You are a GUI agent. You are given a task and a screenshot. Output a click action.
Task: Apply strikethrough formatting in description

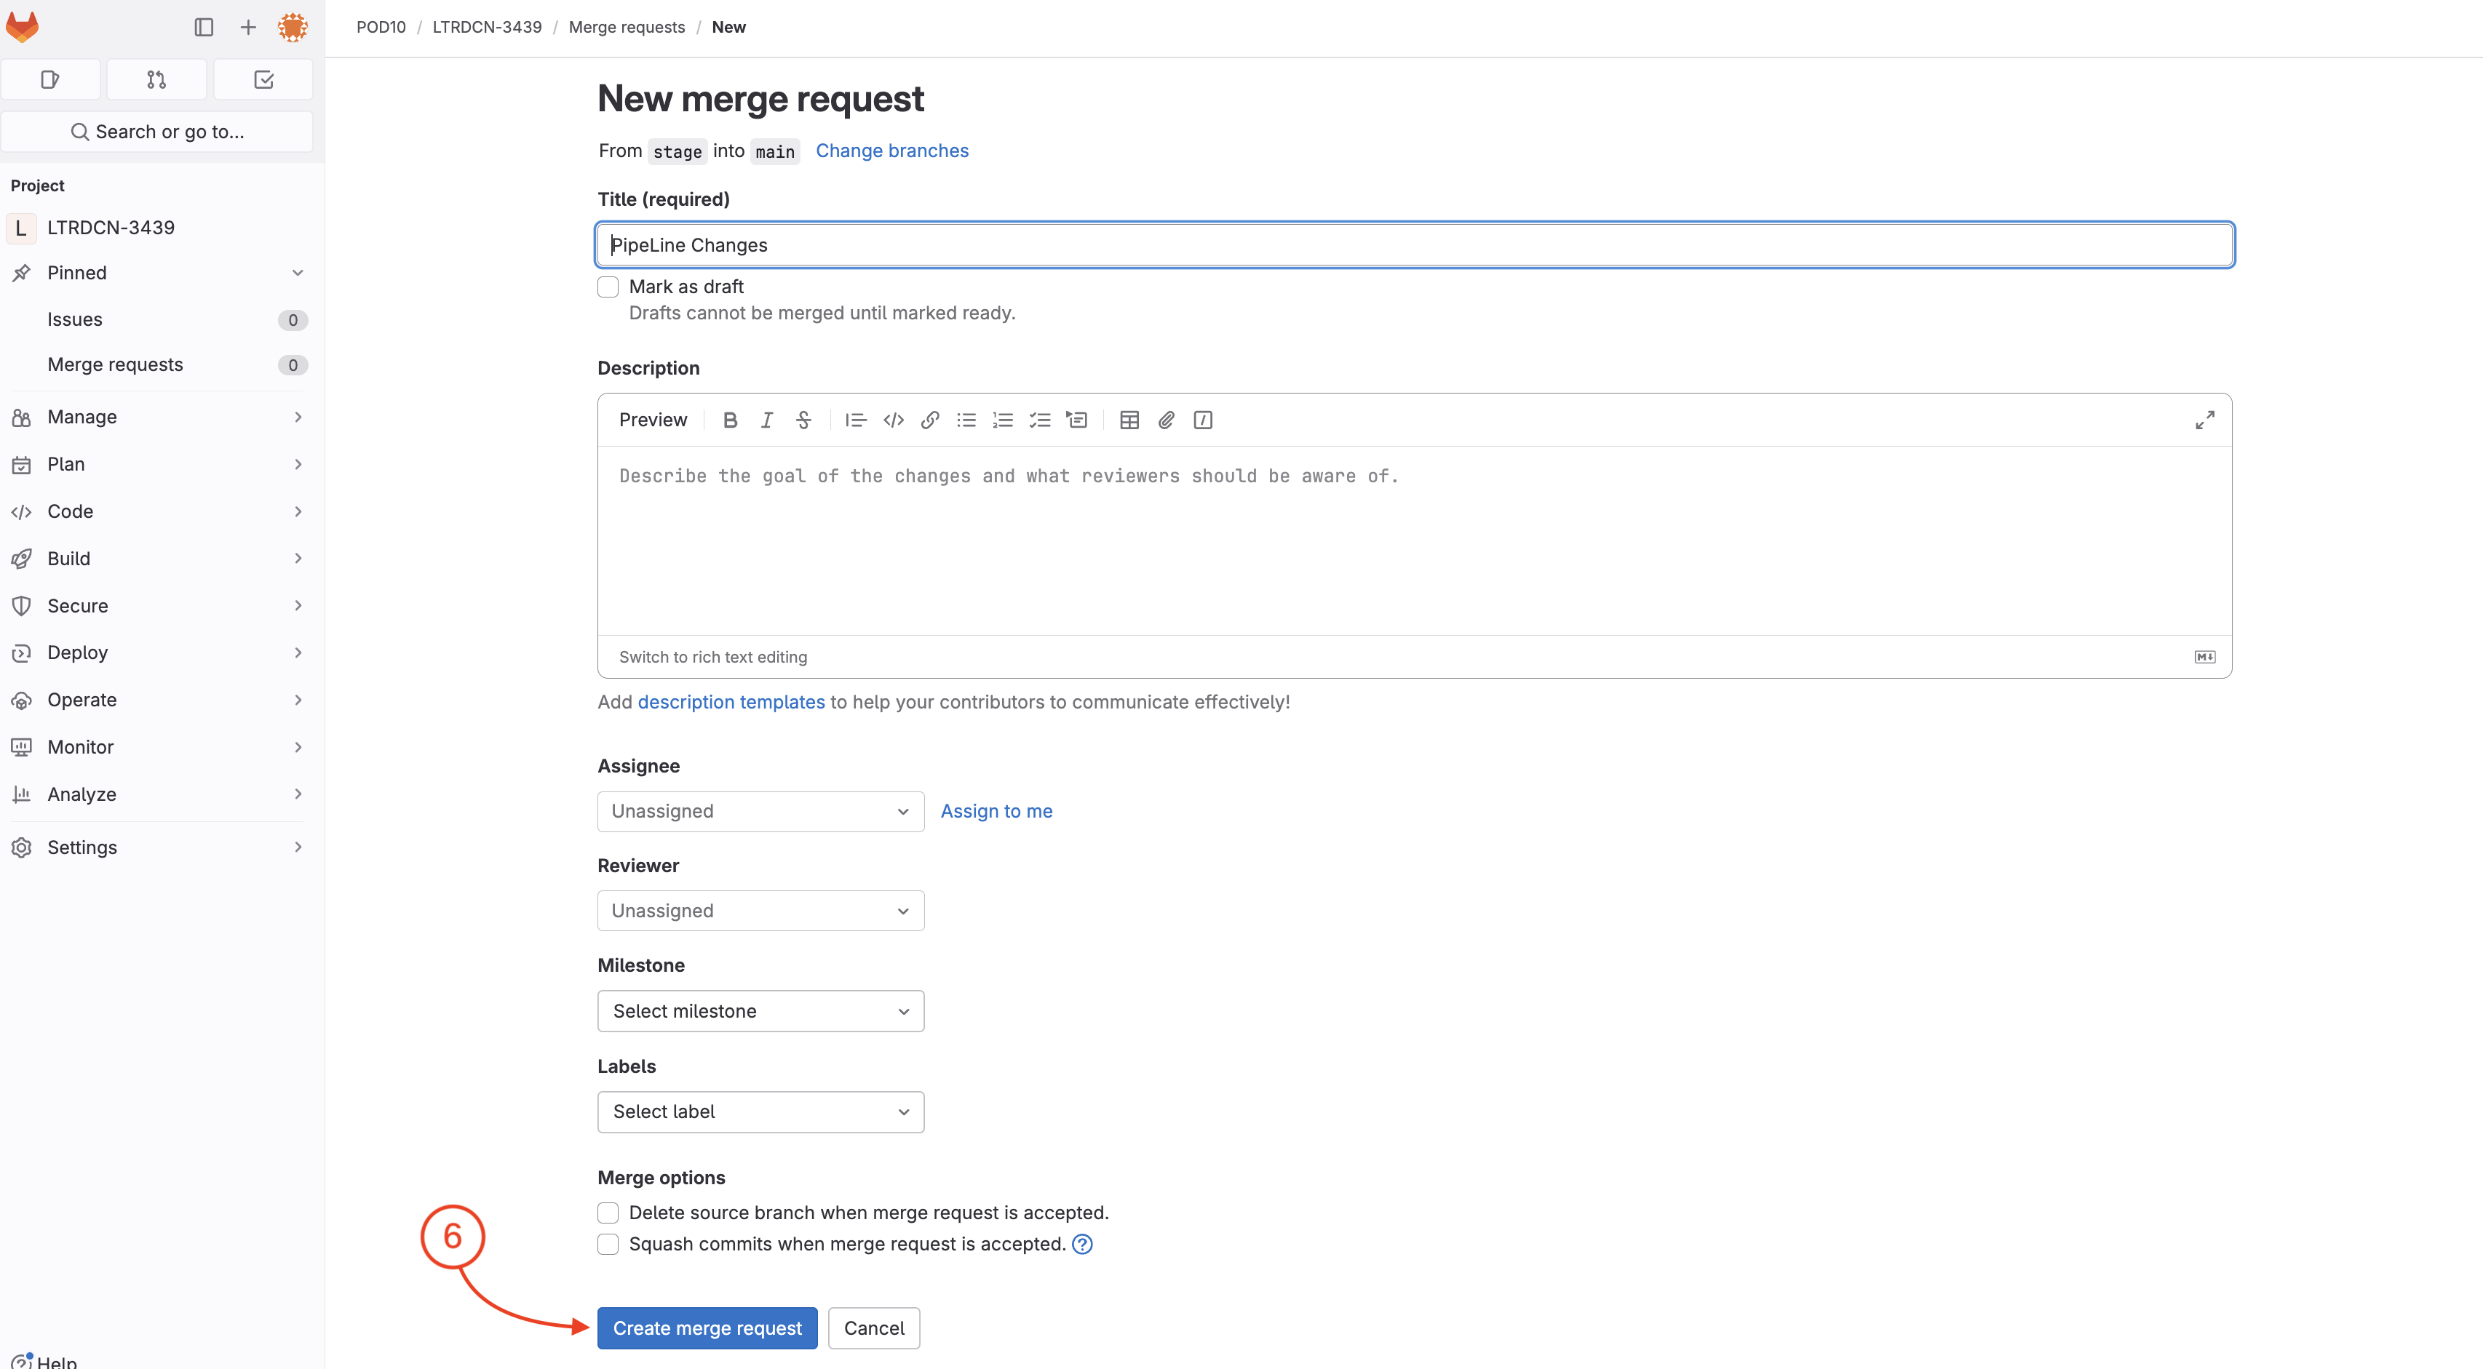click(x=803, y=420)
